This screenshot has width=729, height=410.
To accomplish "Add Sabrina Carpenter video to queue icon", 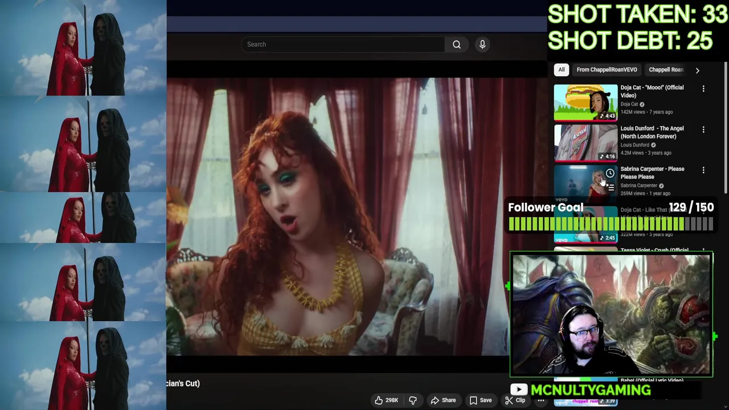I will click(x=610, y=187).
